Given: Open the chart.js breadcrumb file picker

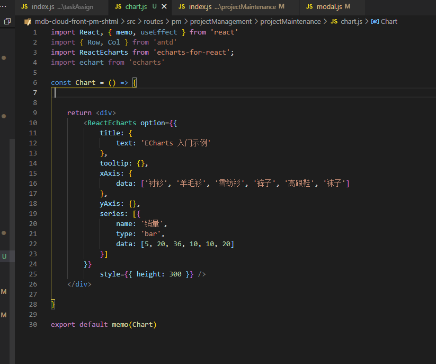Looking at the screenshot, I should click(x=351, y=21).
